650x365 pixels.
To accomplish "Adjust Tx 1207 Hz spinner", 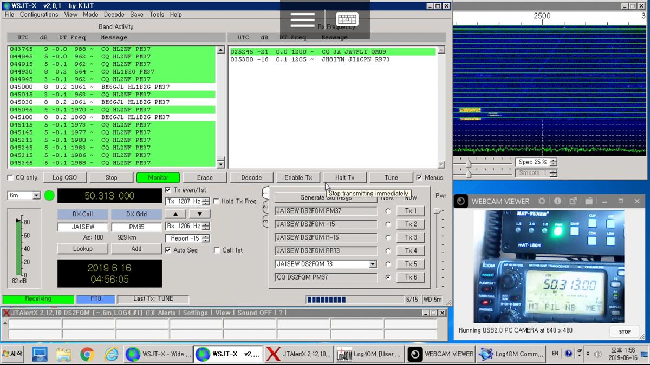I will tap(205, 202).
